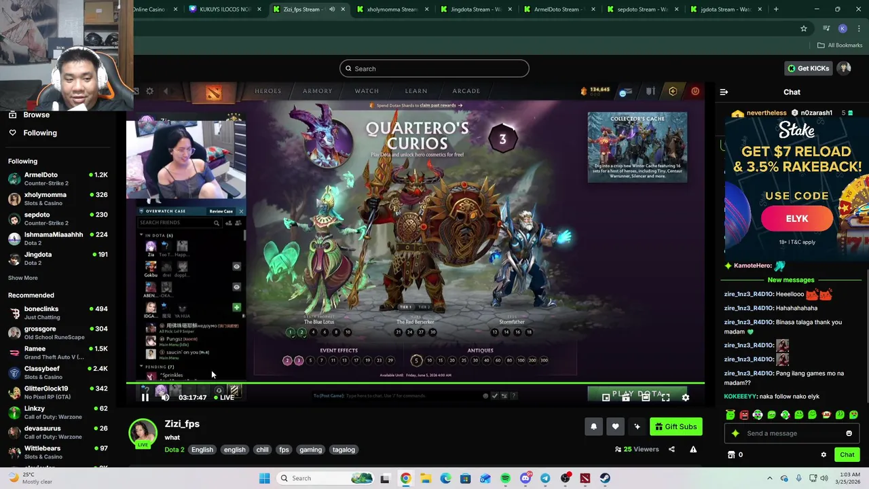Open All Bookmarks folder

click(x=840, y=46)
